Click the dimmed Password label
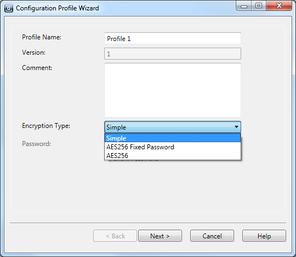296x257 pixels. (x=36, y=144)
